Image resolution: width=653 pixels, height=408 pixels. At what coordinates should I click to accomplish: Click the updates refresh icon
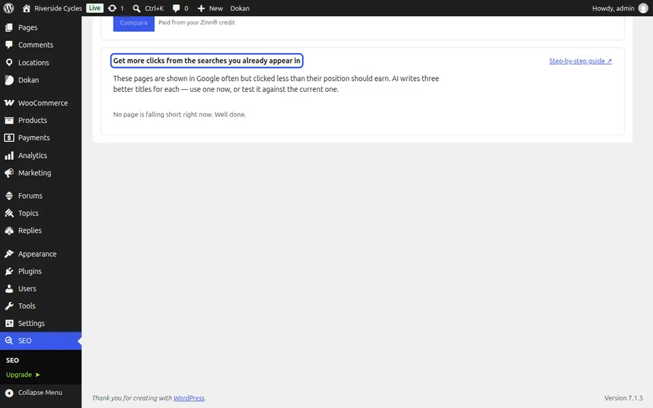pos(112,8)
